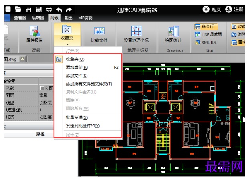This screenshot has height=179, width=250.
Task: Click the 删除所有(W) menu item
Action: [x=88, y=109]
